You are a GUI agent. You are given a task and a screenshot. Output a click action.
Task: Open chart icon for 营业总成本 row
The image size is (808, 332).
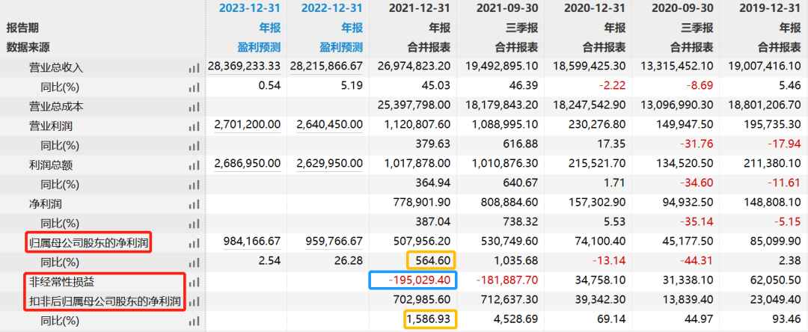tap(195, 106)
